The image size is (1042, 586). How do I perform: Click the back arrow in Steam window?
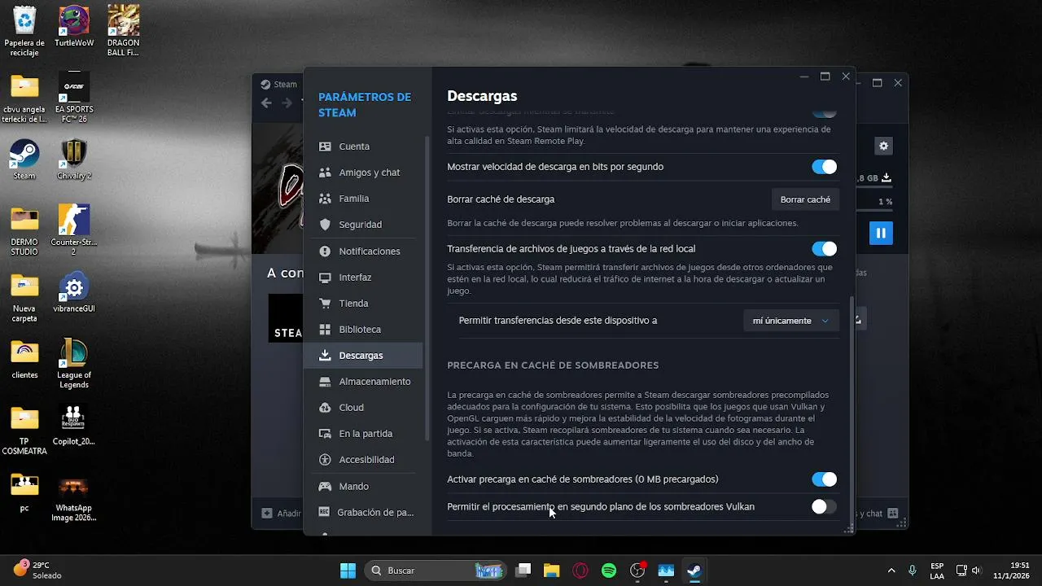pos(267,103)
